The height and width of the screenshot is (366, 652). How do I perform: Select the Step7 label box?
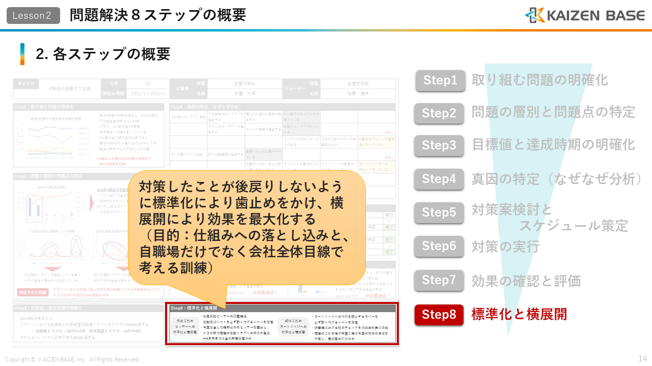(x=439, y=280)
